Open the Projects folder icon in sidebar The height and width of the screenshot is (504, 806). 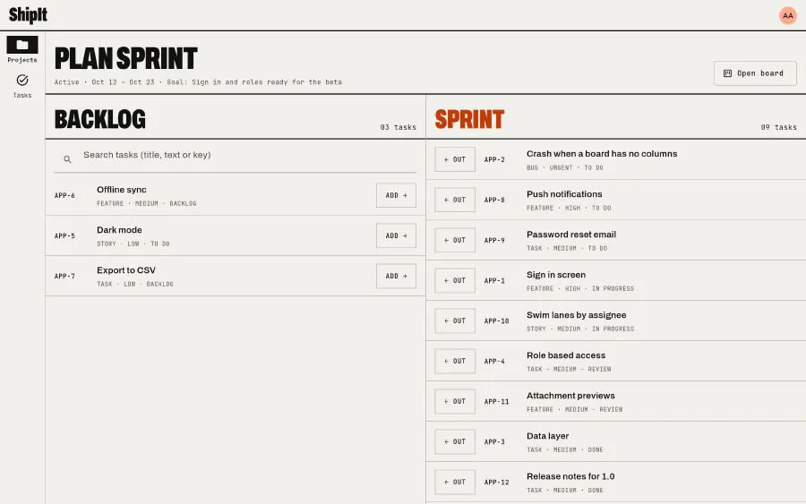click(22, 45)
